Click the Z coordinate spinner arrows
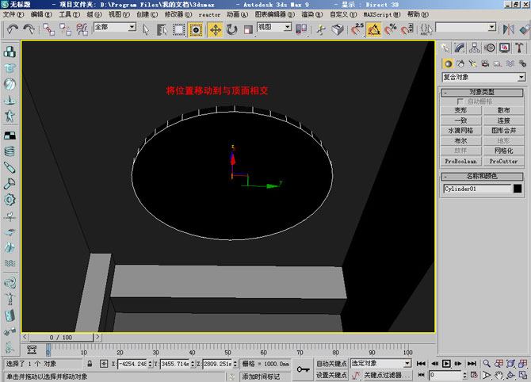Viewport: 531px width, 382px height. pyautogui.click(x=235, y=364)
